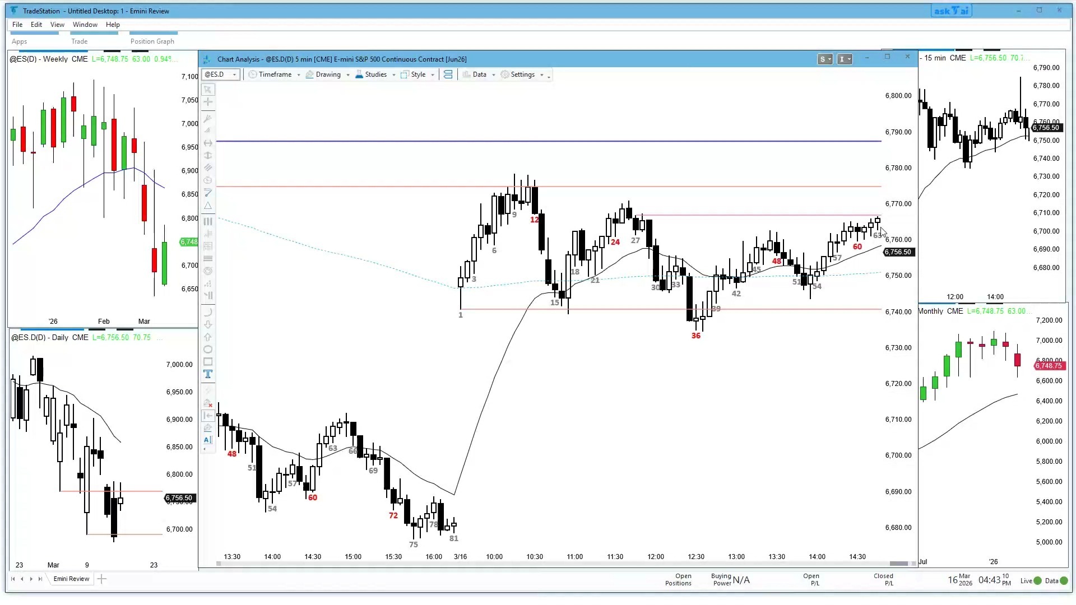Click the Live status green indicator

tap(1037, 581)
